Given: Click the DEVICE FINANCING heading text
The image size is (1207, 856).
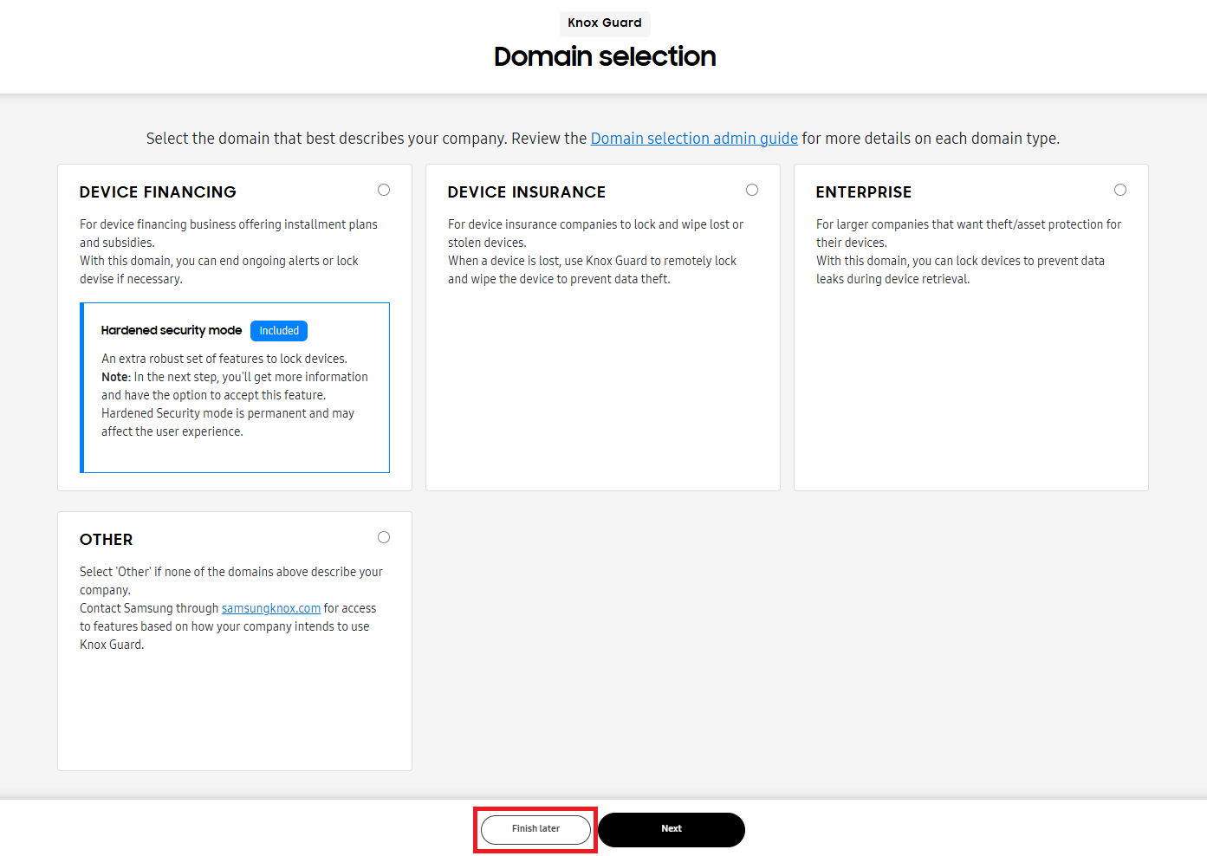Looking at the screenshot, I should [157, 191].
